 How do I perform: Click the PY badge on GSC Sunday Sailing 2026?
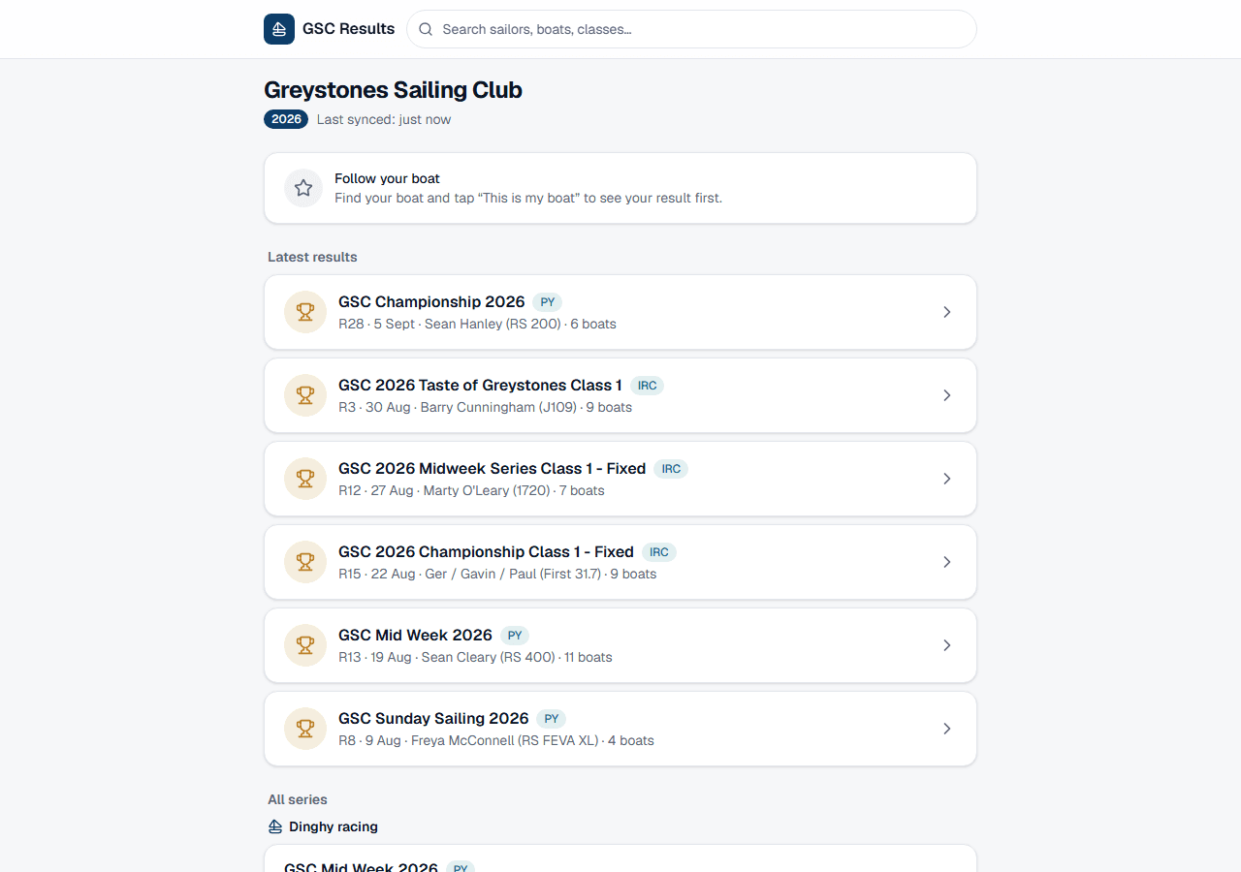(552, 719)
